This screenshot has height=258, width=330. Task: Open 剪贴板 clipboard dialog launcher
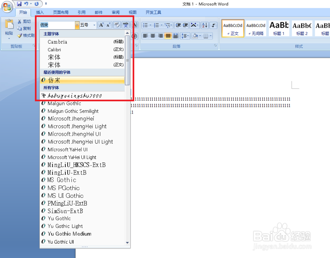click(x=34, y=46)
